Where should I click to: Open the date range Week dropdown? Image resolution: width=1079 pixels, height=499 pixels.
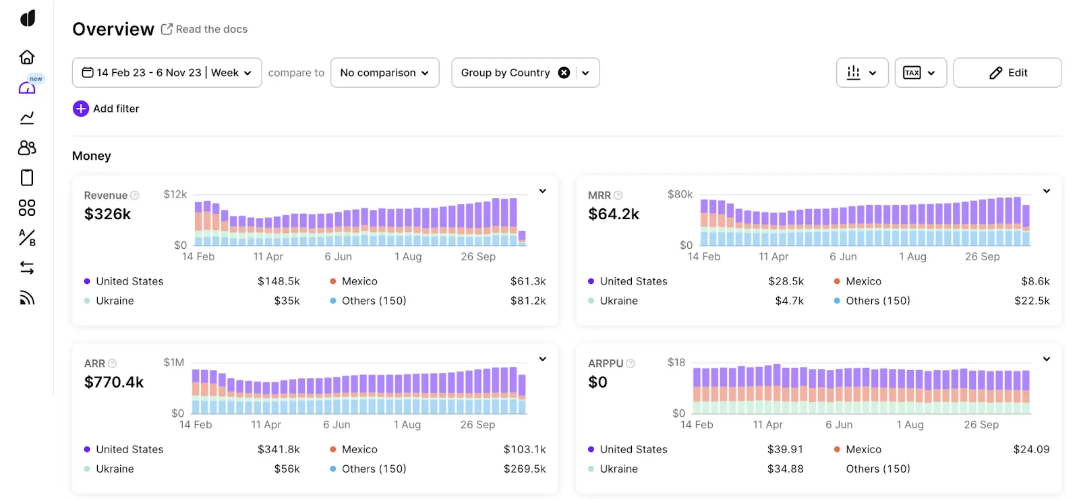point(167,73)
